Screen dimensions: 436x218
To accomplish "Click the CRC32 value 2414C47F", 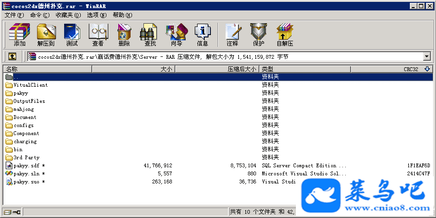I will coord(418,173).
